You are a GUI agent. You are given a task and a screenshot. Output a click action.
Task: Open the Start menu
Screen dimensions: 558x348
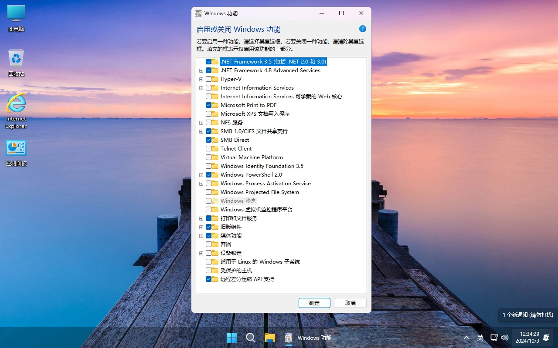[x=231, y=338]
